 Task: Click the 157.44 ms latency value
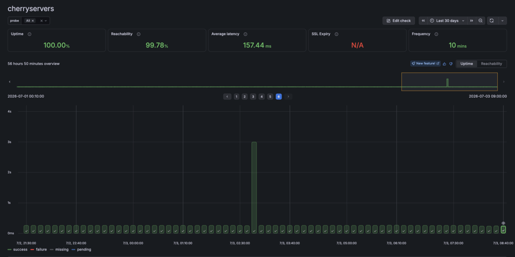pyautogui.click(x=257, y=45)
